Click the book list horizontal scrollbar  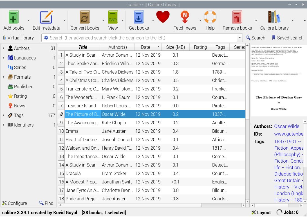[152, 205]
